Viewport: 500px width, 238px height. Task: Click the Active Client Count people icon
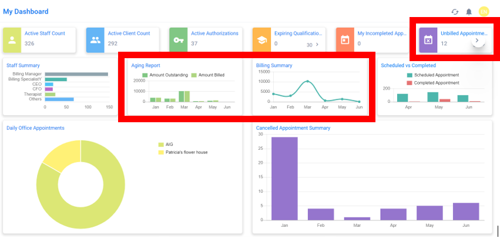(95, 40)
